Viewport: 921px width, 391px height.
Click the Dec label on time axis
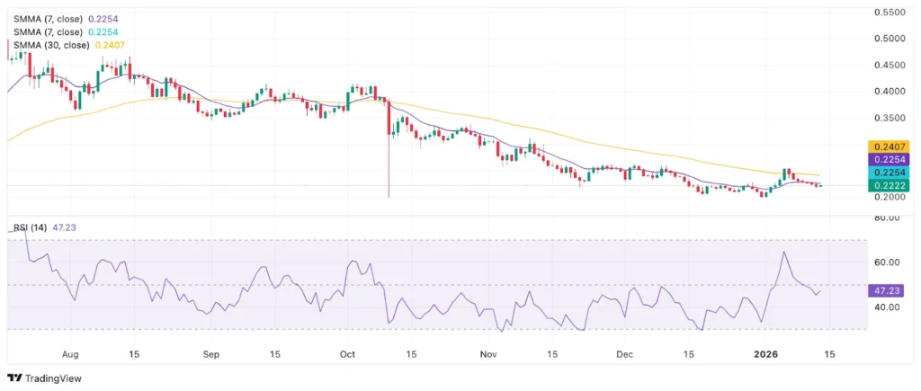(x=626, y=355)
